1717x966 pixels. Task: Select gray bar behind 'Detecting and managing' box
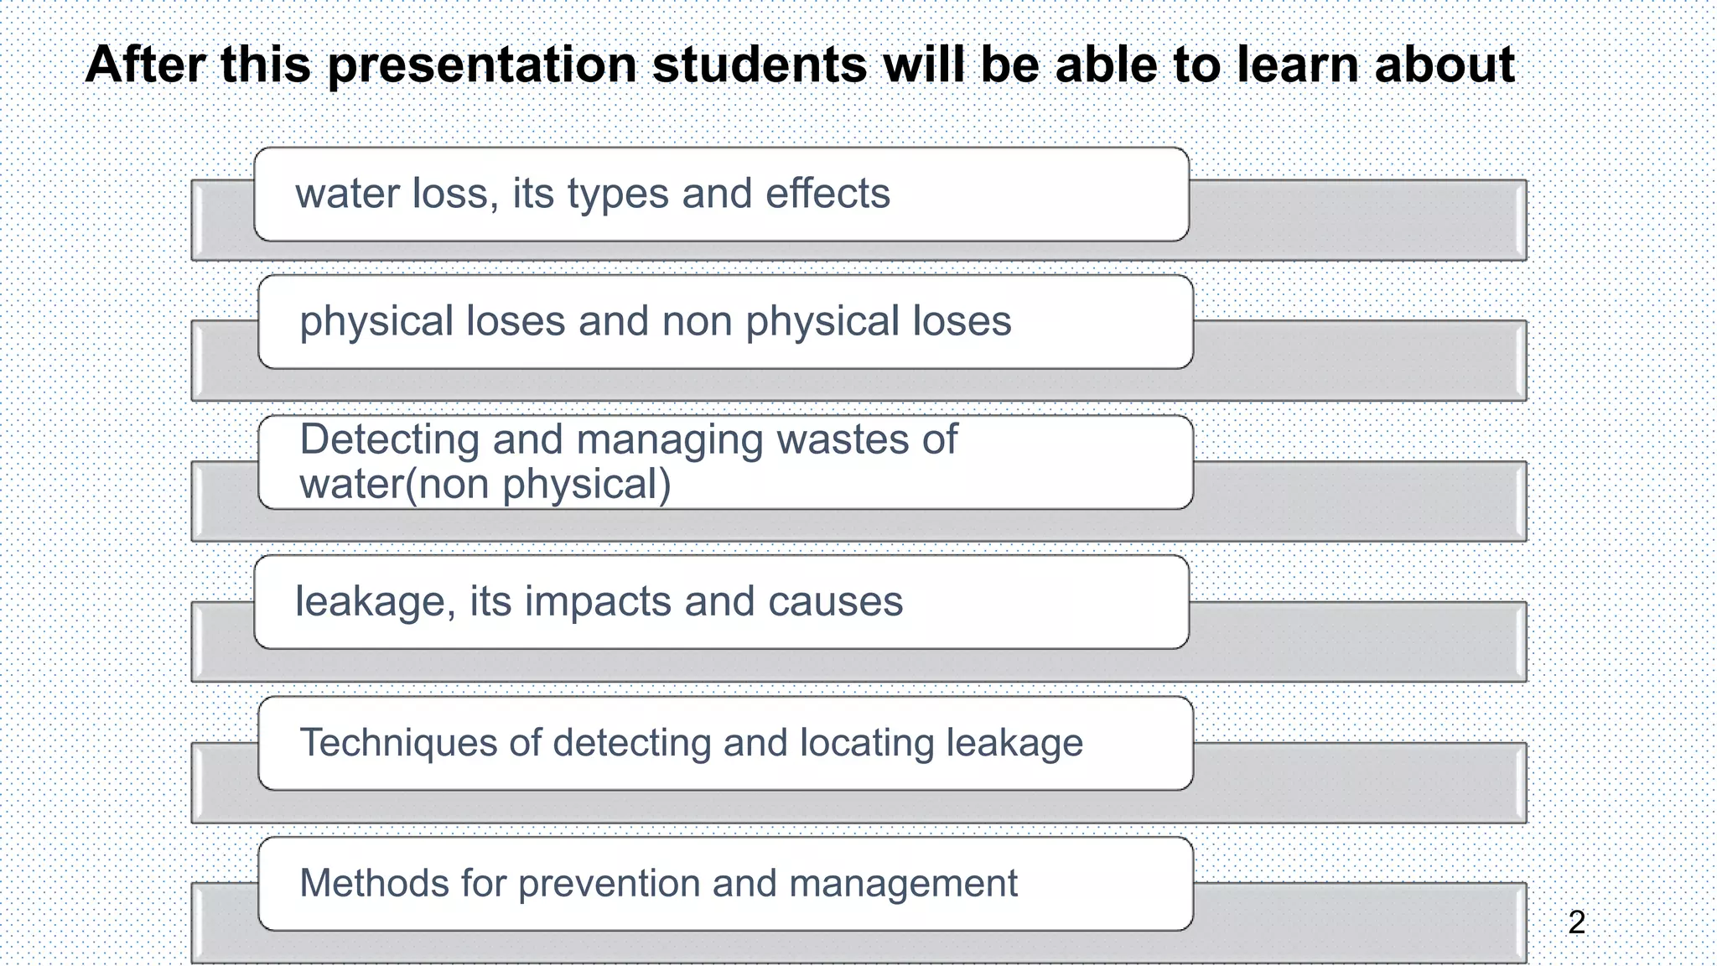1358,501
